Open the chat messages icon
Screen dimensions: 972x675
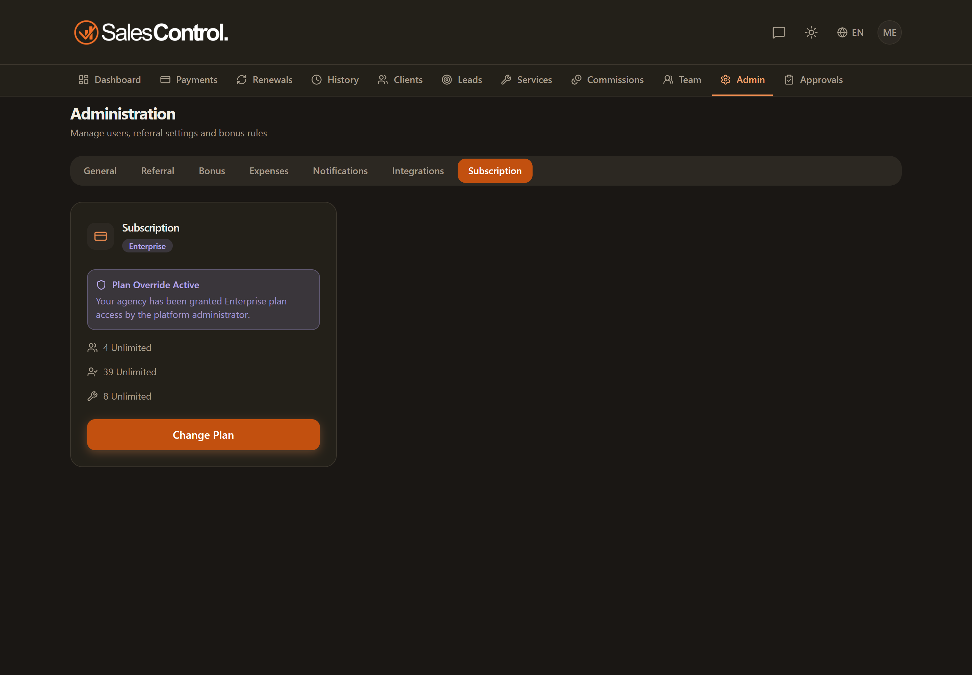pos(778,32)
